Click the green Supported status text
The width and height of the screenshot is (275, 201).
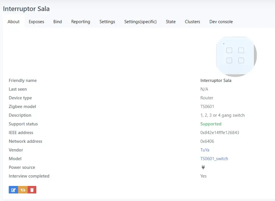(x=211, y=124)
